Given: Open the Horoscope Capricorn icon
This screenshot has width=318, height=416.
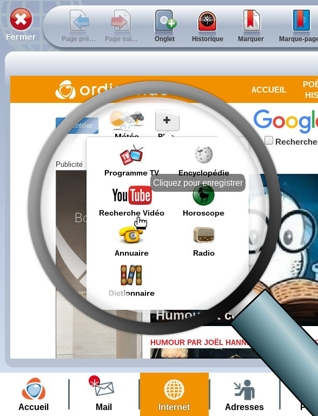Looking at the screenshot, I should [203, 196].
